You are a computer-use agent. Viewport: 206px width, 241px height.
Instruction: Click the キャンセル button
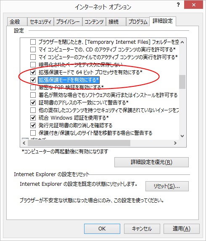click(142, 229)
